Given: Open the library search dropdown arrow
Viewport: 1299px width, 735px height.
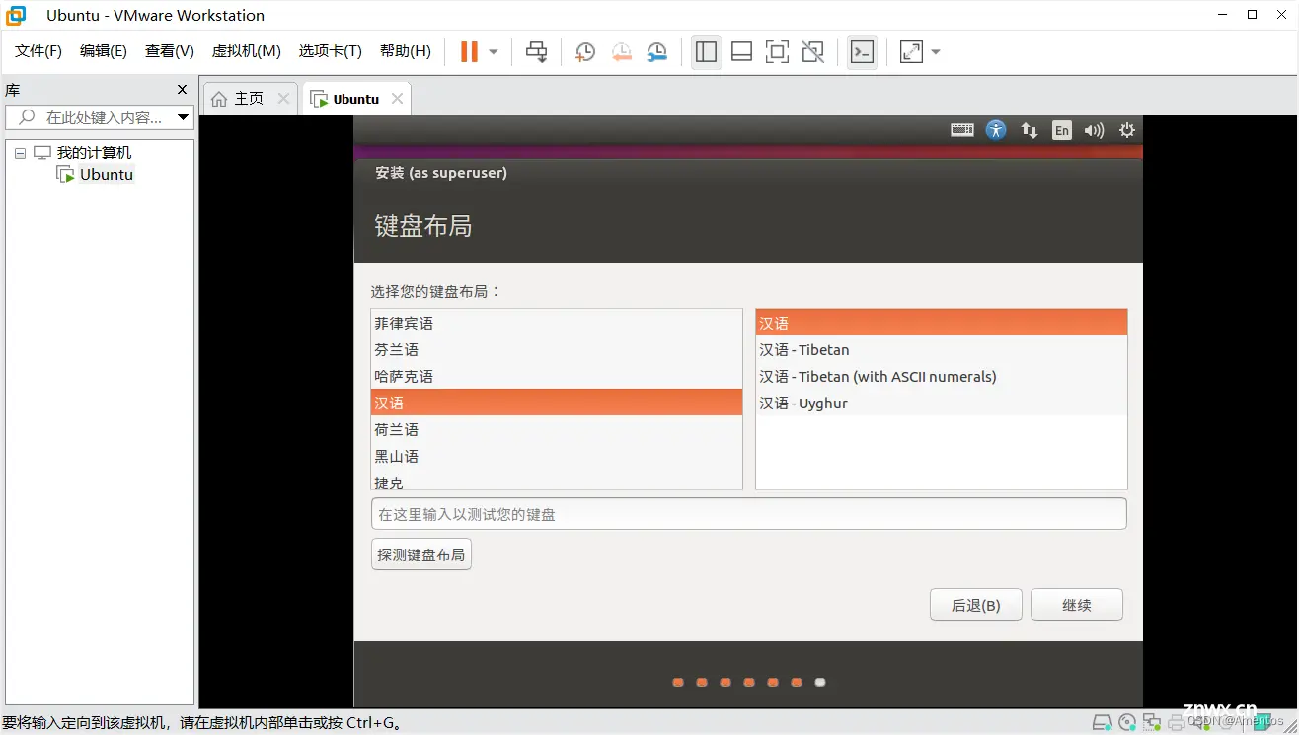Looking at the screenshot, I should (183, 117).
